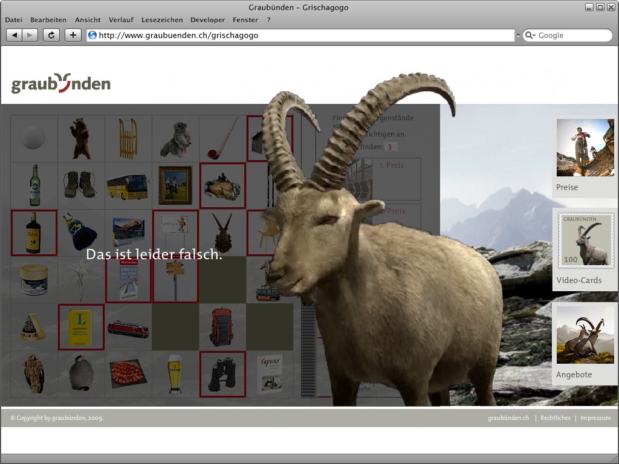Click the browser back arrow button
619x464 pixels.
pyautogui.click(x=15, y=35)
